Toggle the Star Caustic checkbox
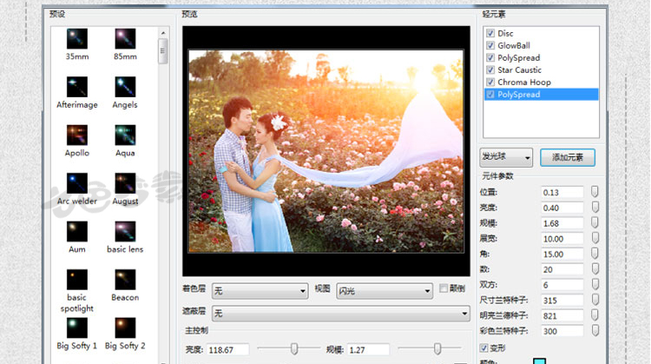651x364 pixels. pyautogui.click(x=490, y=69)
